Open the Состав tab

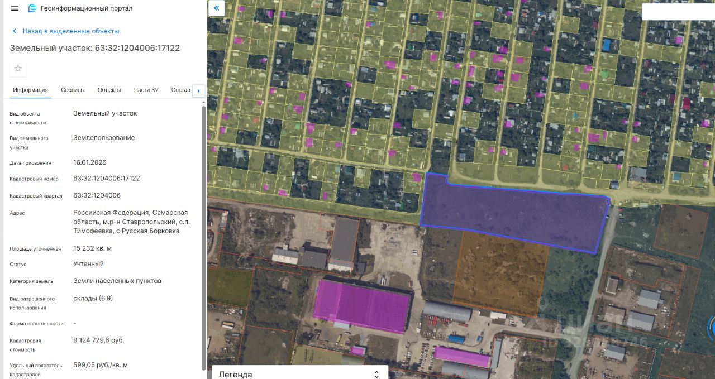click(180, 90)
